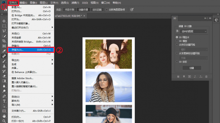220x123 pixels.
Task: Expand the 最近打开文件(T) submenu
Action: point(31,28)
